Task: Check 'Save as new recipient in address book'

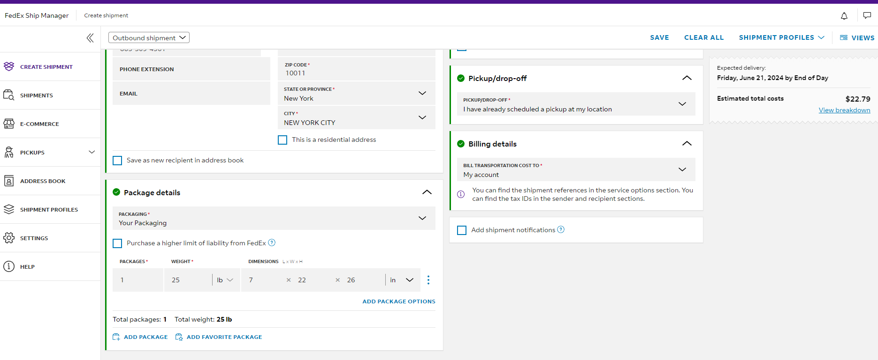Action: click(x=117, y=161)
